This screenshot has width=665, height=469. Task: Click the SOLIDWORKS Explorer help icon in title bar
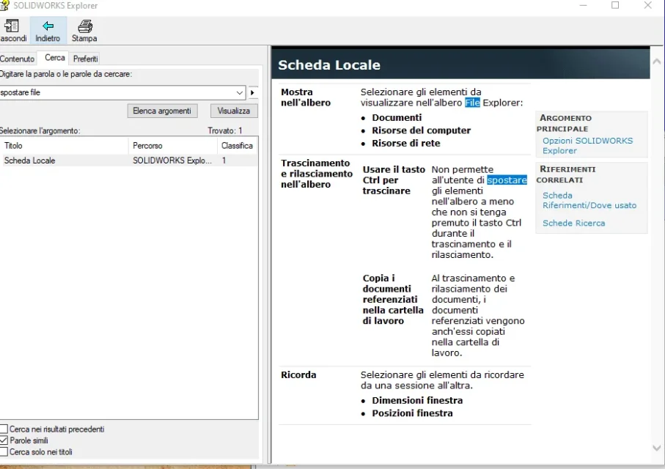click(4, 5)
